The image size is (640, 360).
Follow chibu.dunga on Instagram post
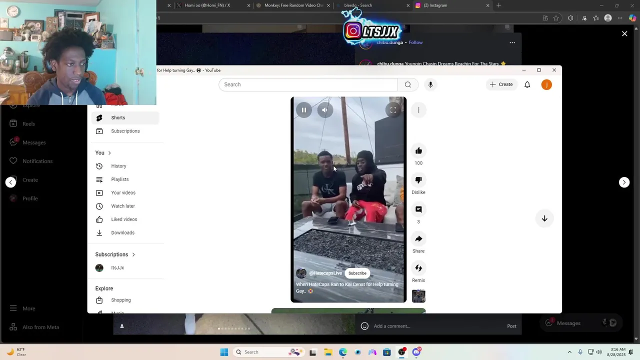[x=415, y=42]
